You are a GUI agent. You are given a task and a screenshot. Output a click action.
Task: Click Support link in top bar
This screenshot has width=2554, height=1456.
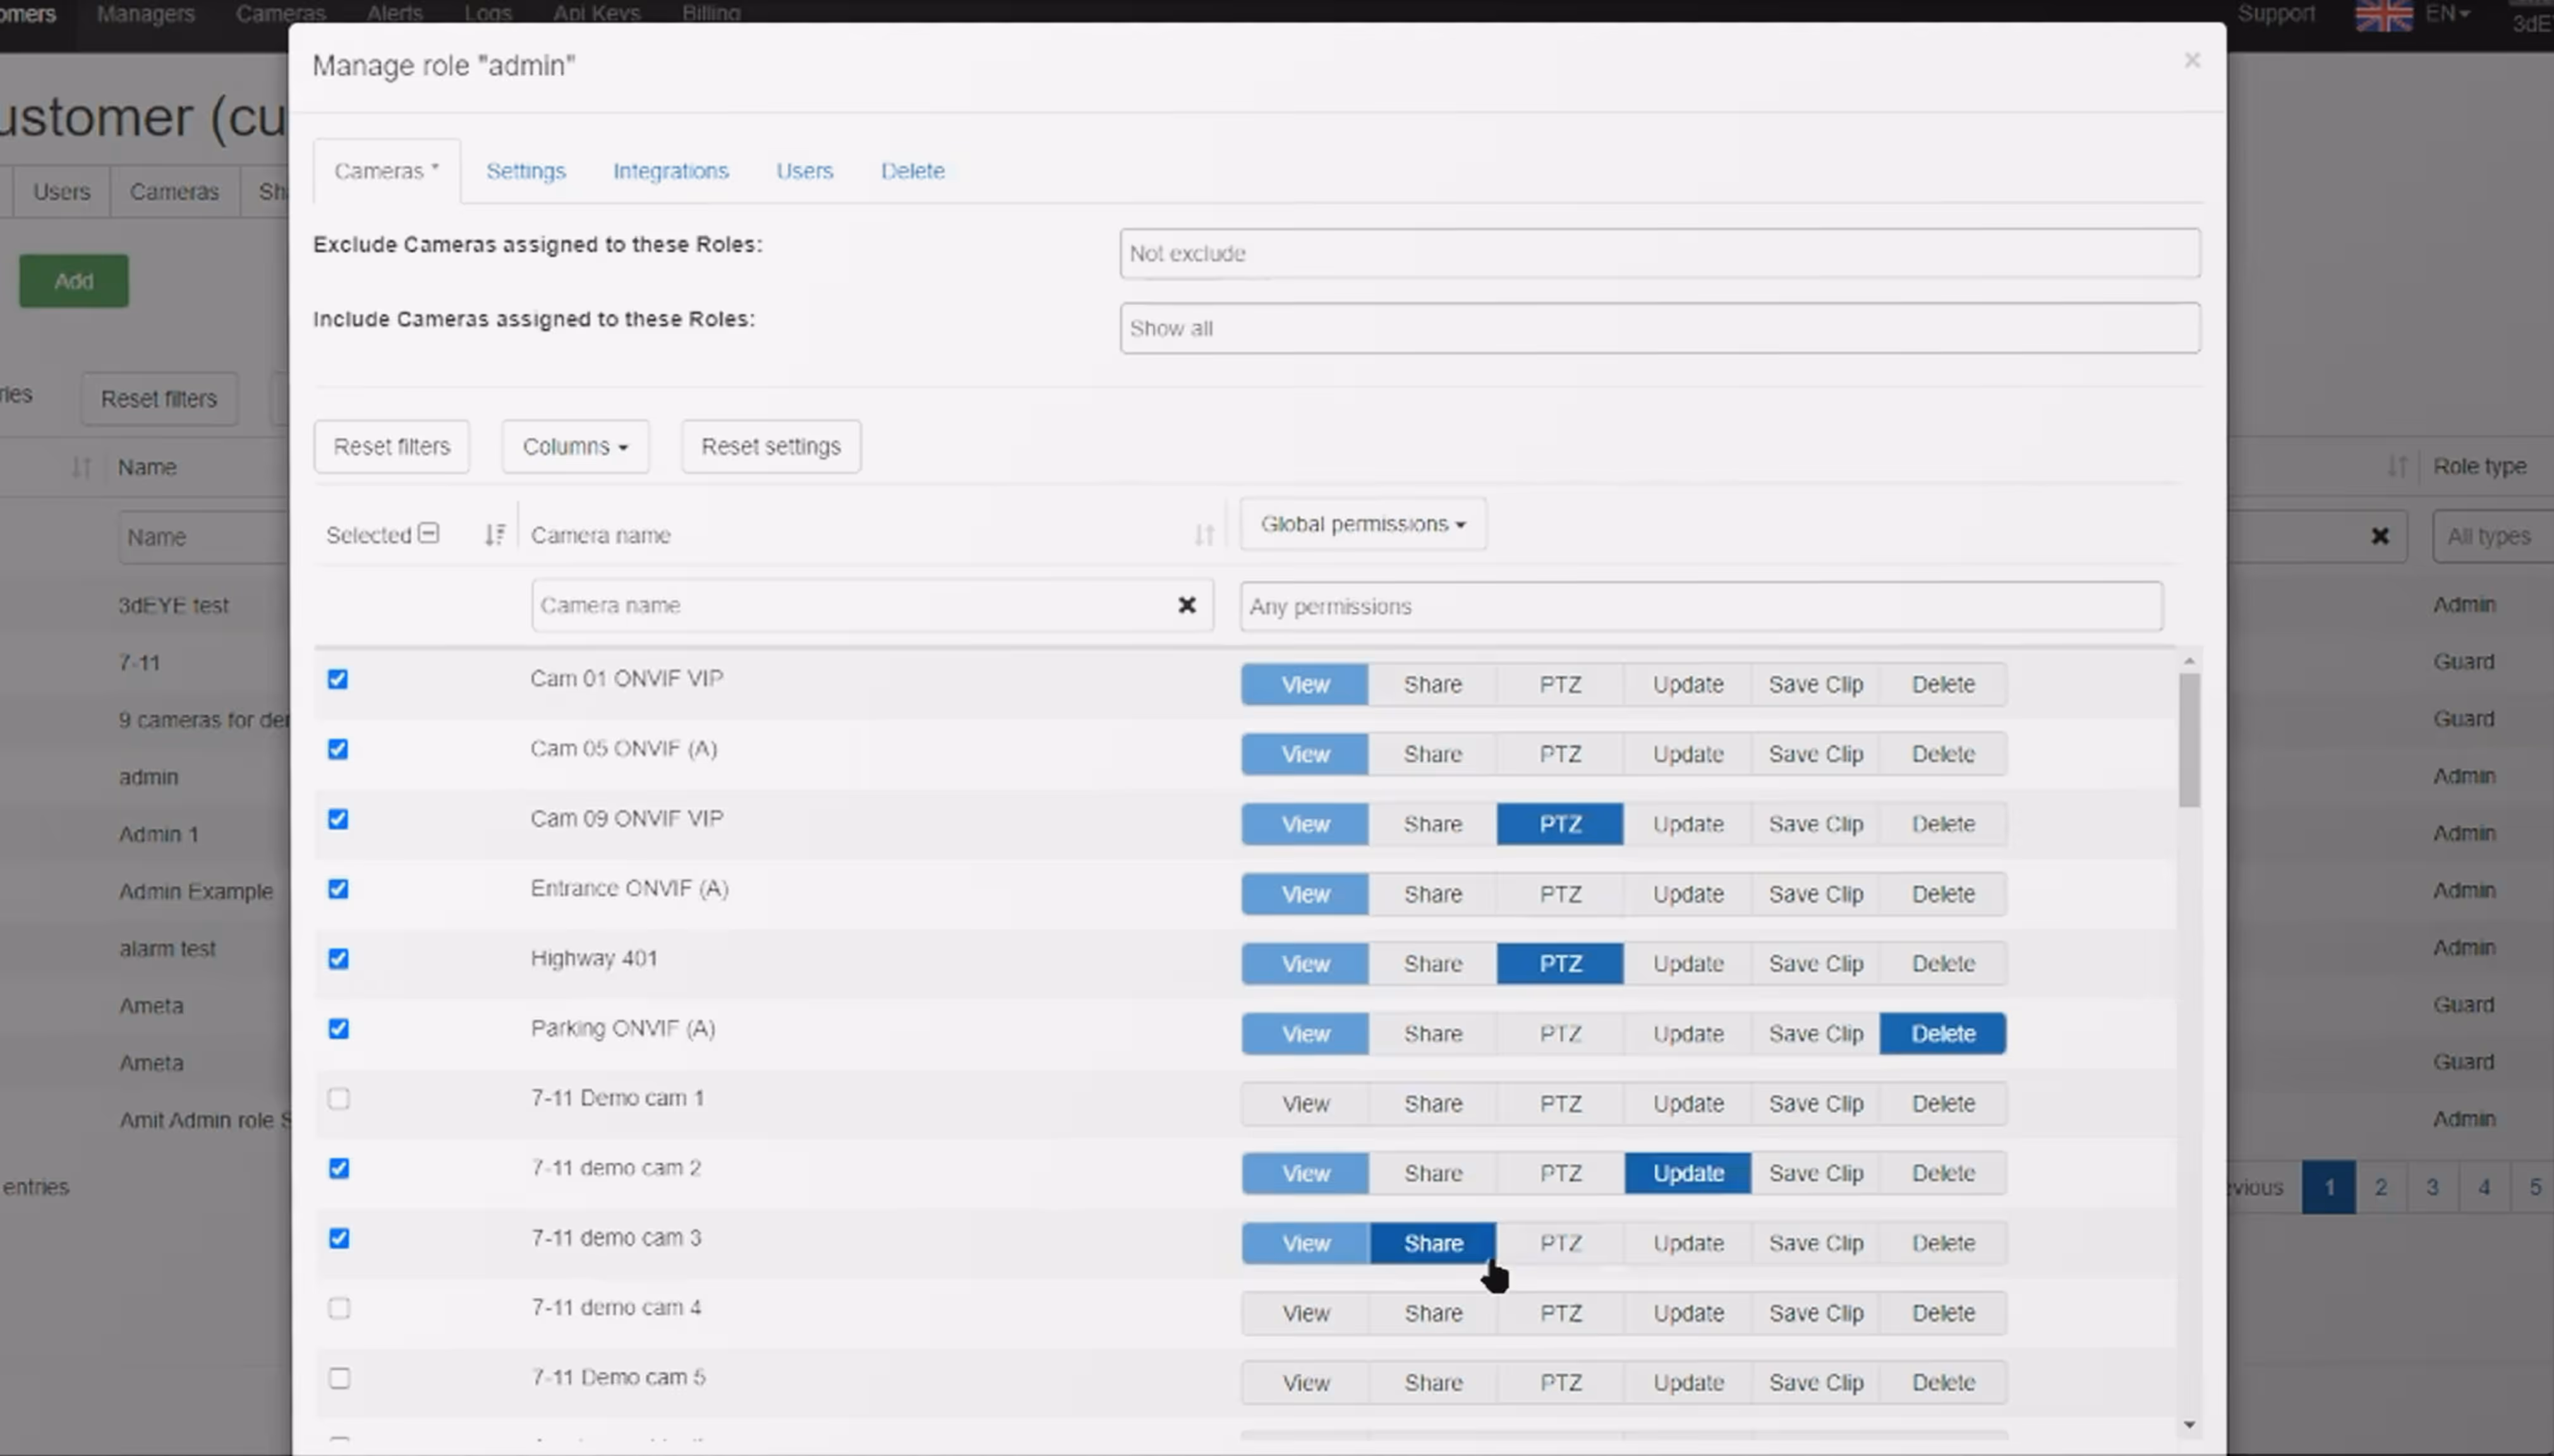pos(2276,14)
